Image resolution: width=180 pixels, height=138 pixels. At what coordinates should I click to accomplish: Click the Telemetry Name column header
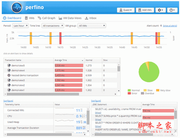[x=28, y=105]
